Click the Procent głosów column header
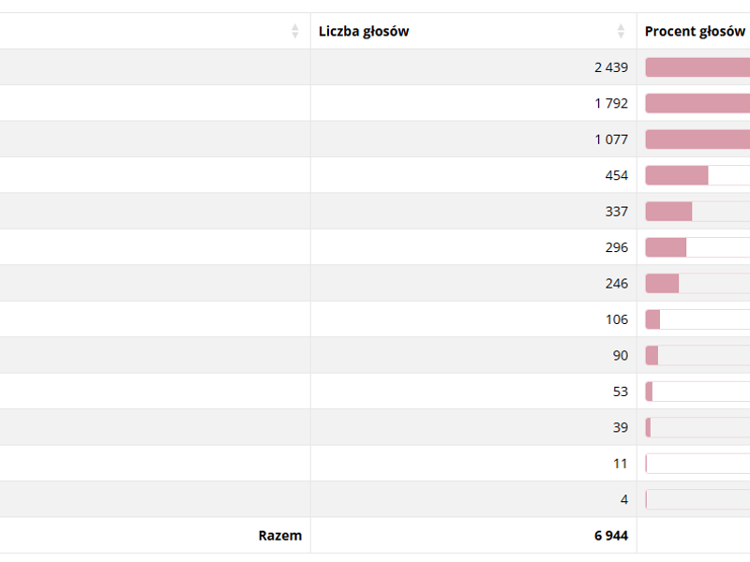This screenshot has height=562, width=750. [x=694, y=31]
